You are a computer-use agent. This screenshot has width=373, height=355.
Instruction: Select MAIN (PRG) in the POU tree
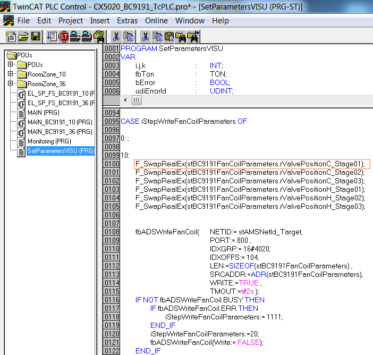[x=44, y=113]
